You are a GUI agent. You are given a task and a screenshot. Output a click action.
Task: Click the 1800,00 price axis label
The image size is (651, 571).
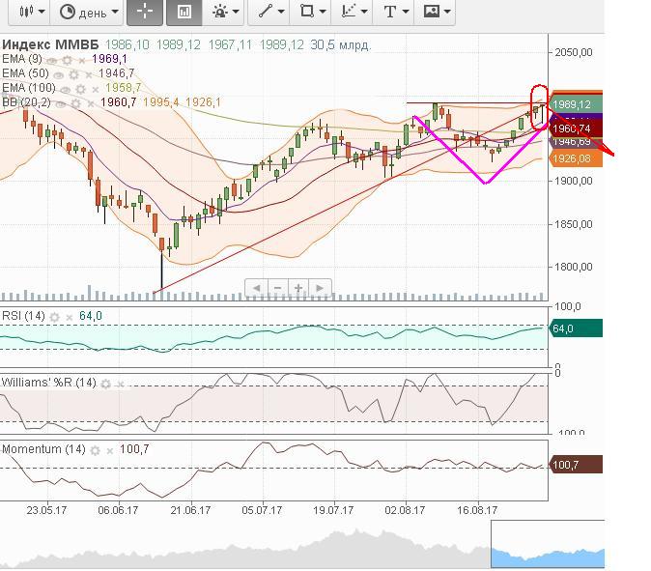coord(574,267)
